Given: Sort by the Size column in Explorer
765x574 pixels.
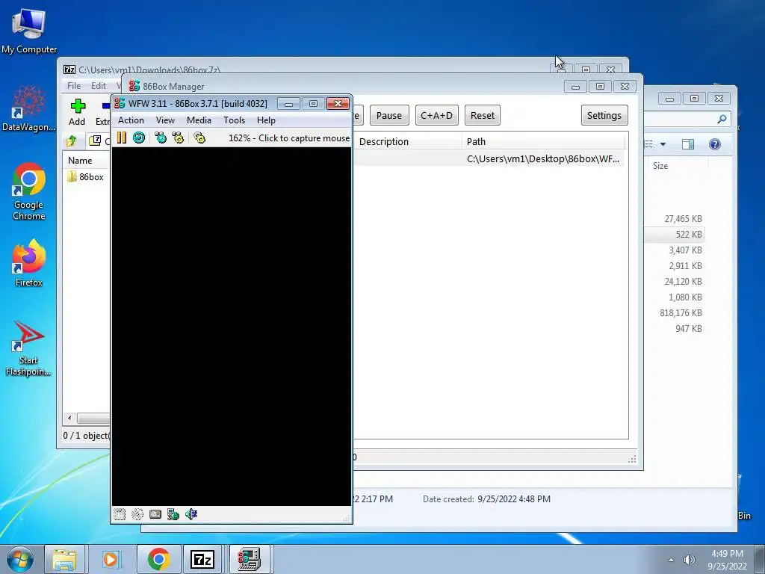Looking at the screenshot, I should [677, 165].
